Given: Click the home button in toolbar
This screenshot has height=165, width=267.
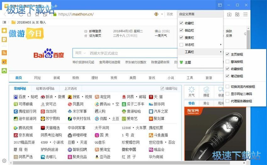Looking at the screenshot, I should click(29, 14).
